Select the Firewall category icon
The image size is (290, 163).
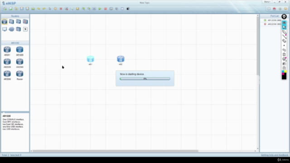[x=25, y=22]
